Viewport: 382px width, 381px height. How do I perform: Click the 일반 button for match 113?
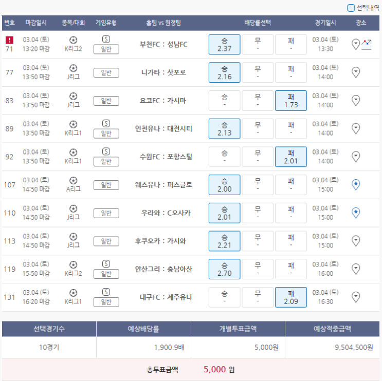point(106,241)
